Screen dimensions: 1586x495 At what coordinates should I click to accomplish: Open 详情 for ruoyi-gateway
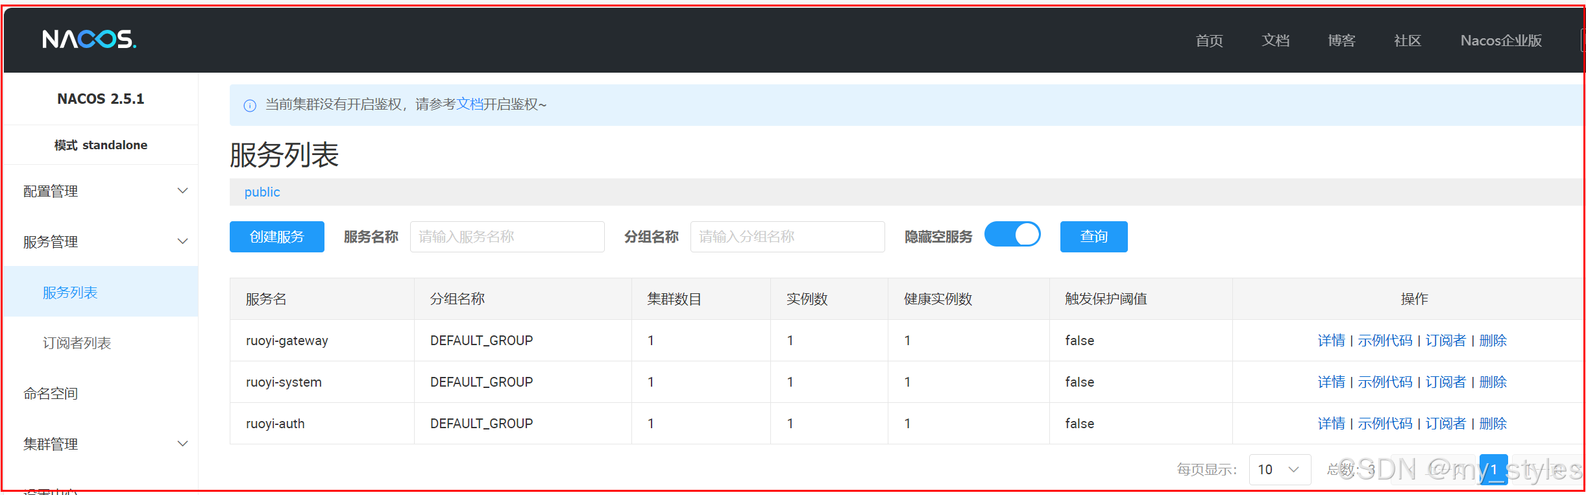tap(1331, 341)
